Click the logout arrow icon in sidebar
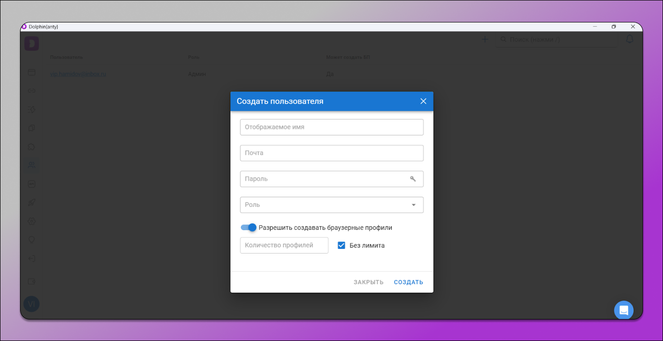663x341 pixels. [32, 258]
